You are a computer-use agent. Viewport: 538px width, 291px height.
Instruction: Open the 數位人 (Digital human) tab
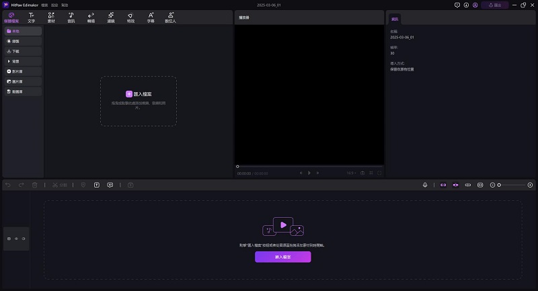coord(171,17)
